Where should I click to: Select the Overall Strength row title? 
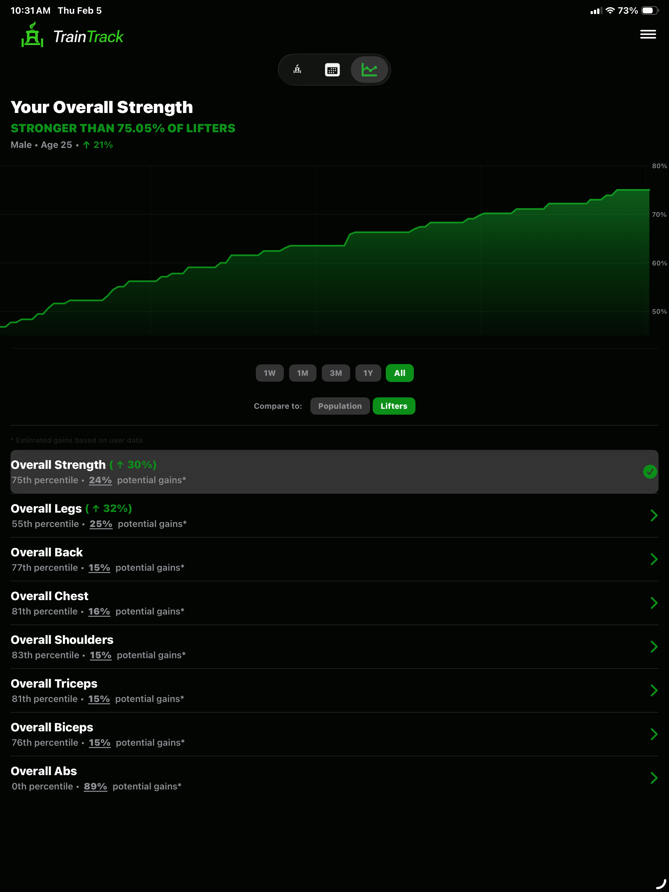pos(58,465)
